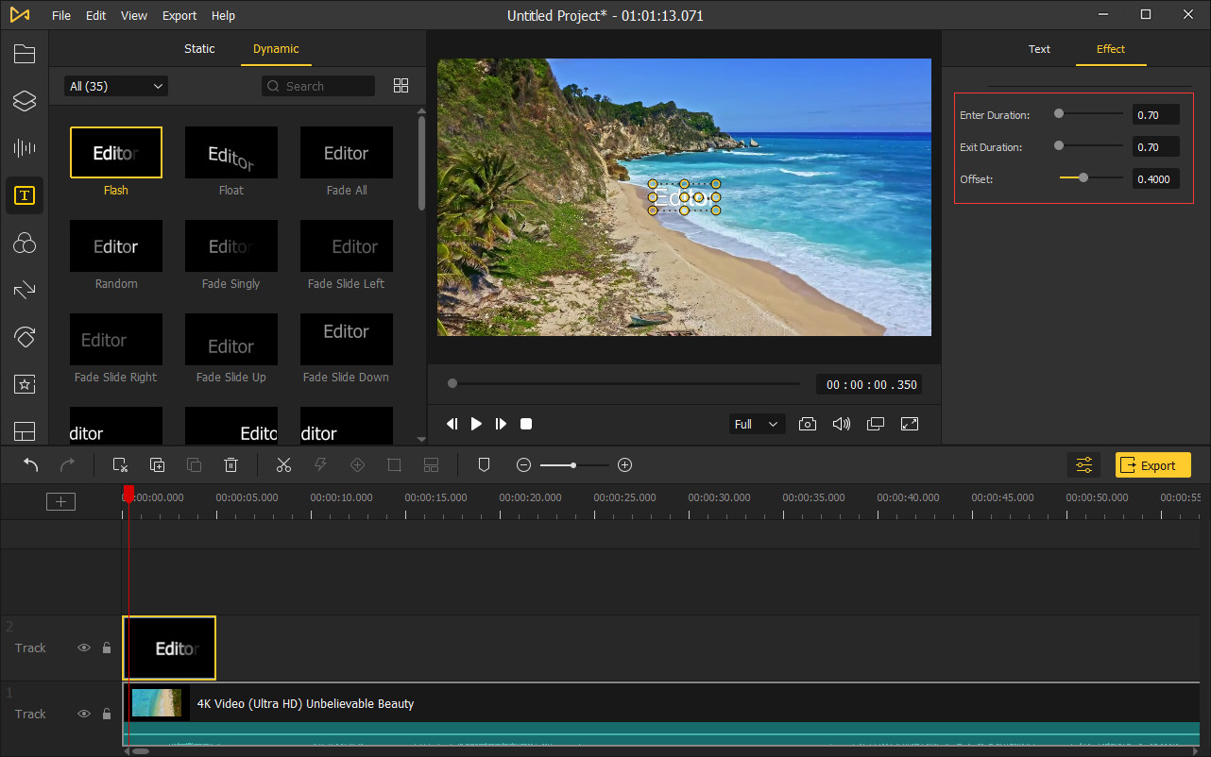Viewport: 1211px width, 757px height.
Task: Switch preview to fullscreen mode
Action: click(910, 424)
